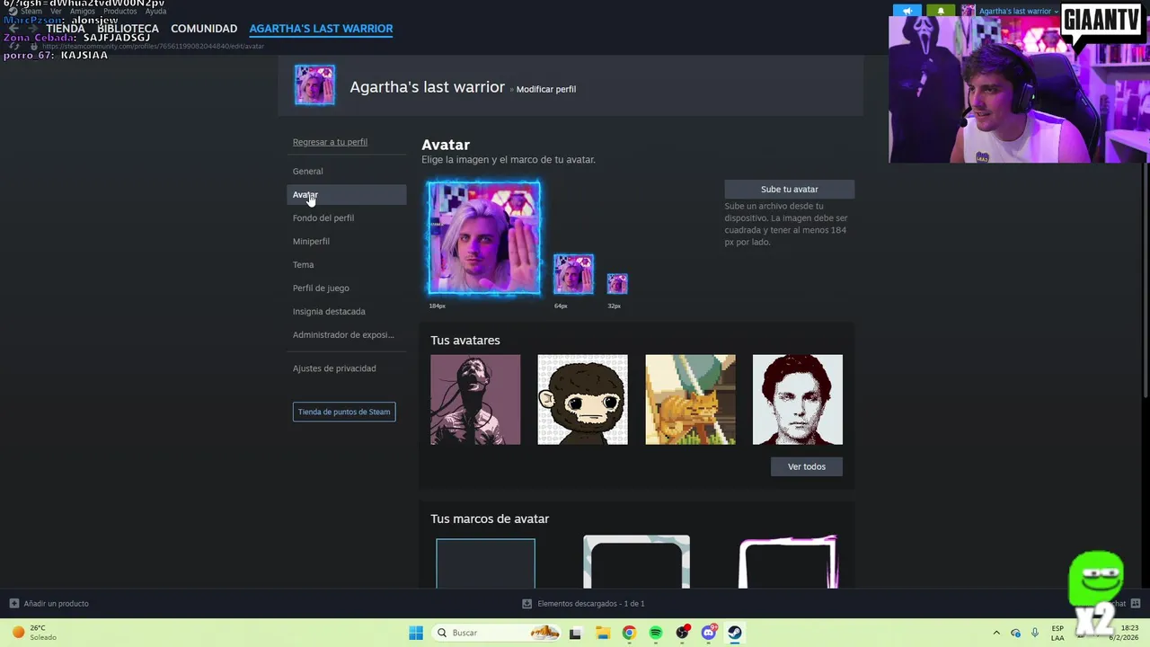The width and height of the screenshot is (1150, 647).
Task: Open File Explorer from the taskbar
Action: coord(602,633)
